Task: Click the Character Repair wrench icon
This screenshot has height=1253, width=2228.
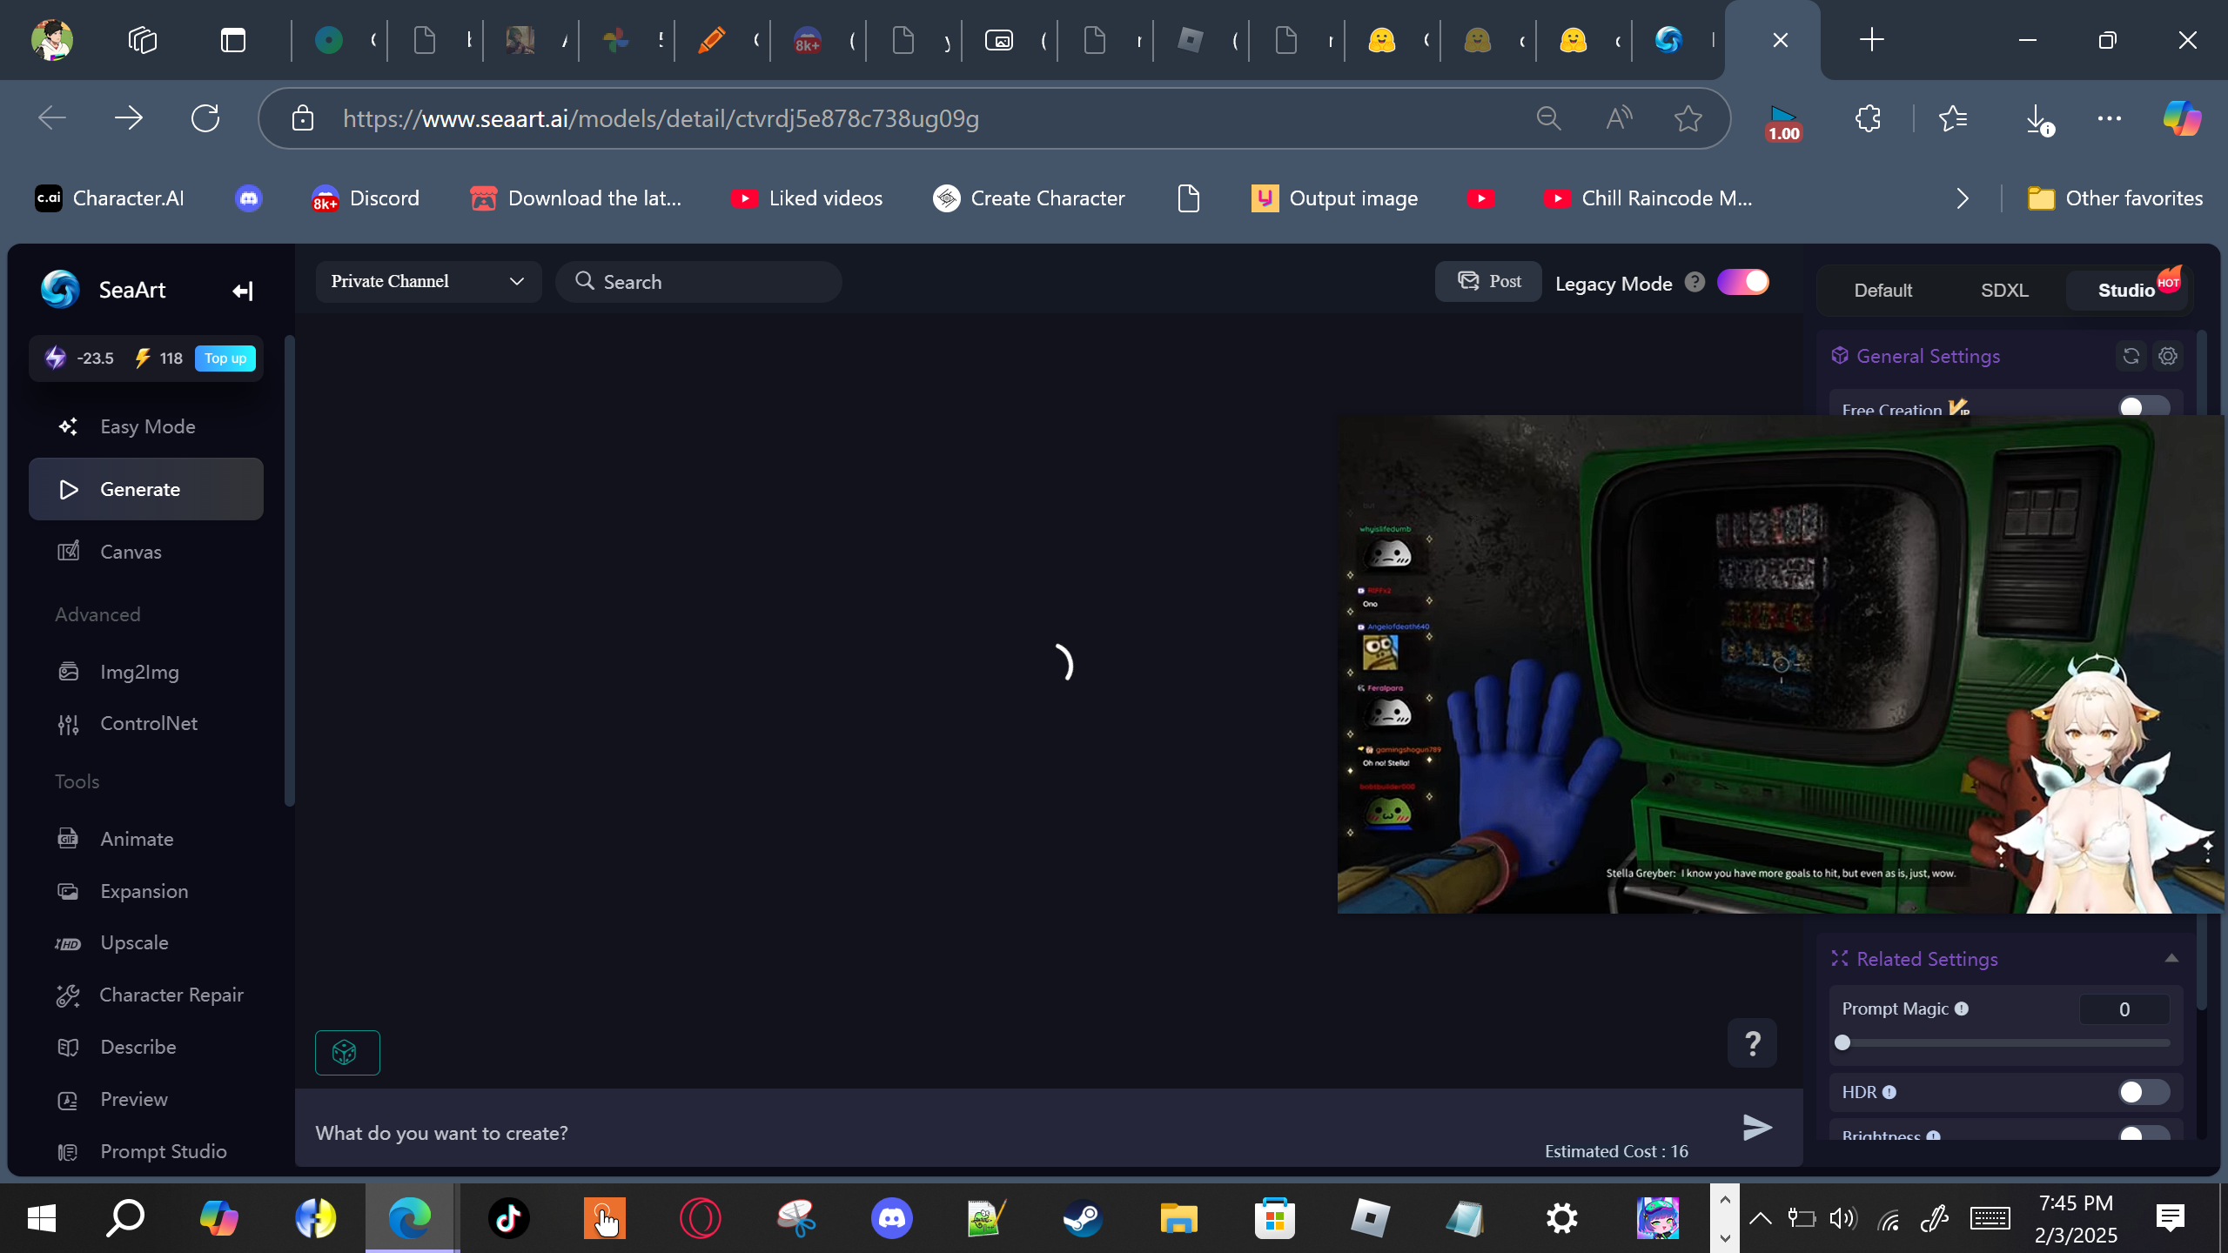Action: pyautogui.click(x=68, y=995)
